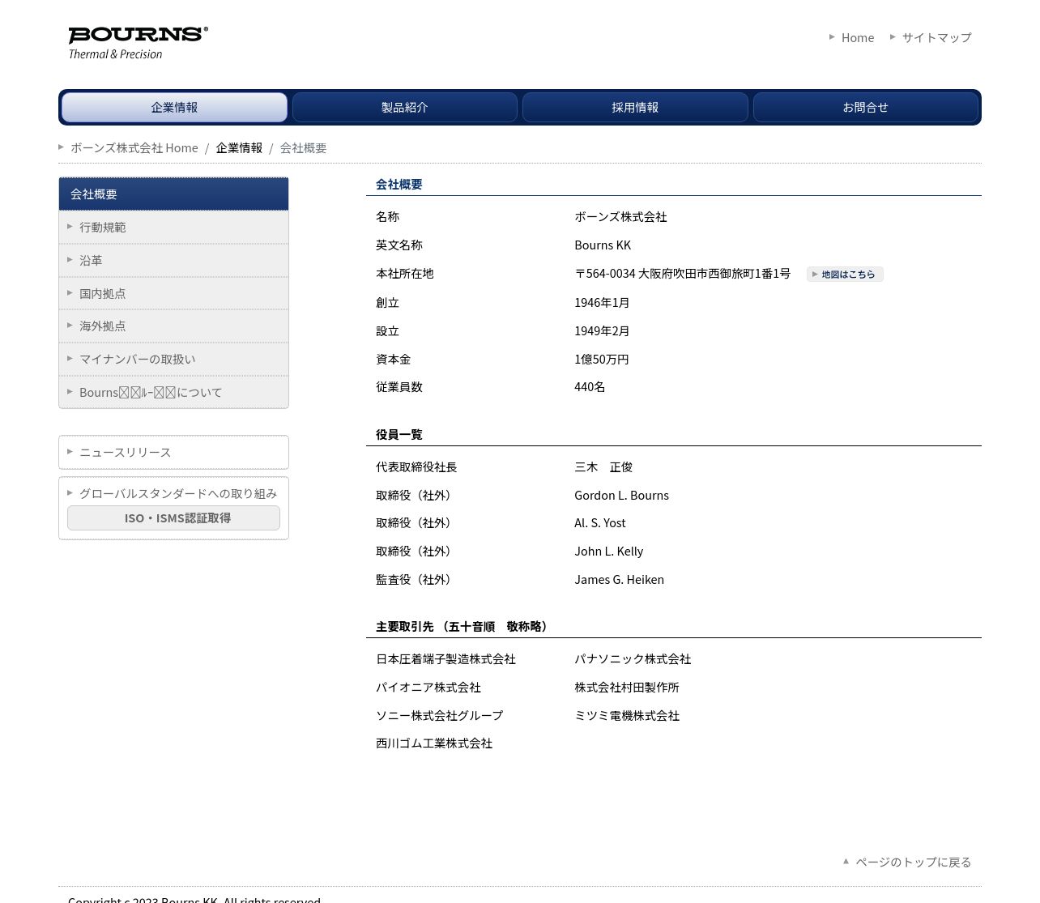This screenshot has width=1040, height=903.
Task: Click ミツミ電機株式会社 in client list
Action: [627, 716]
